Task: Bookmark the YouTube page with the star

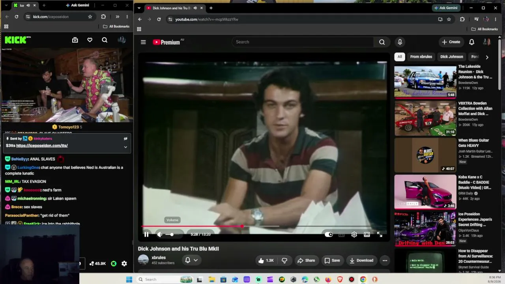Action: 449,19
